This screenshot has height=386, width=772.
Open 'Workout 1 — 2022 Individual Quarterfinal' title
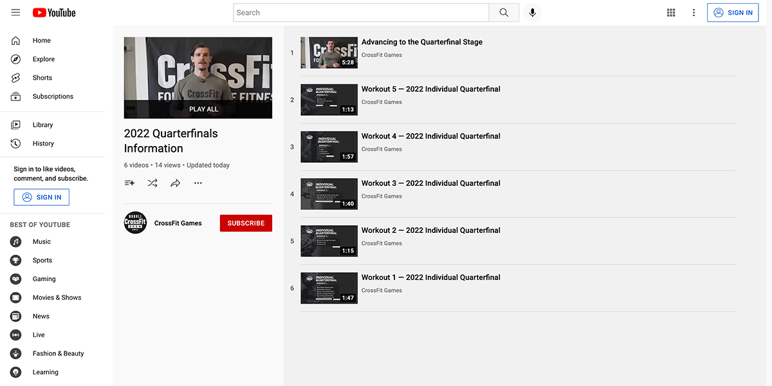[431, 277]
